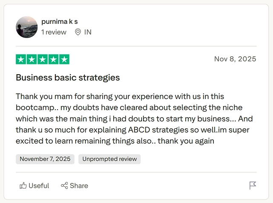Click the second green rating star
This screenshot has width=273, height=203.
point(32,59)
